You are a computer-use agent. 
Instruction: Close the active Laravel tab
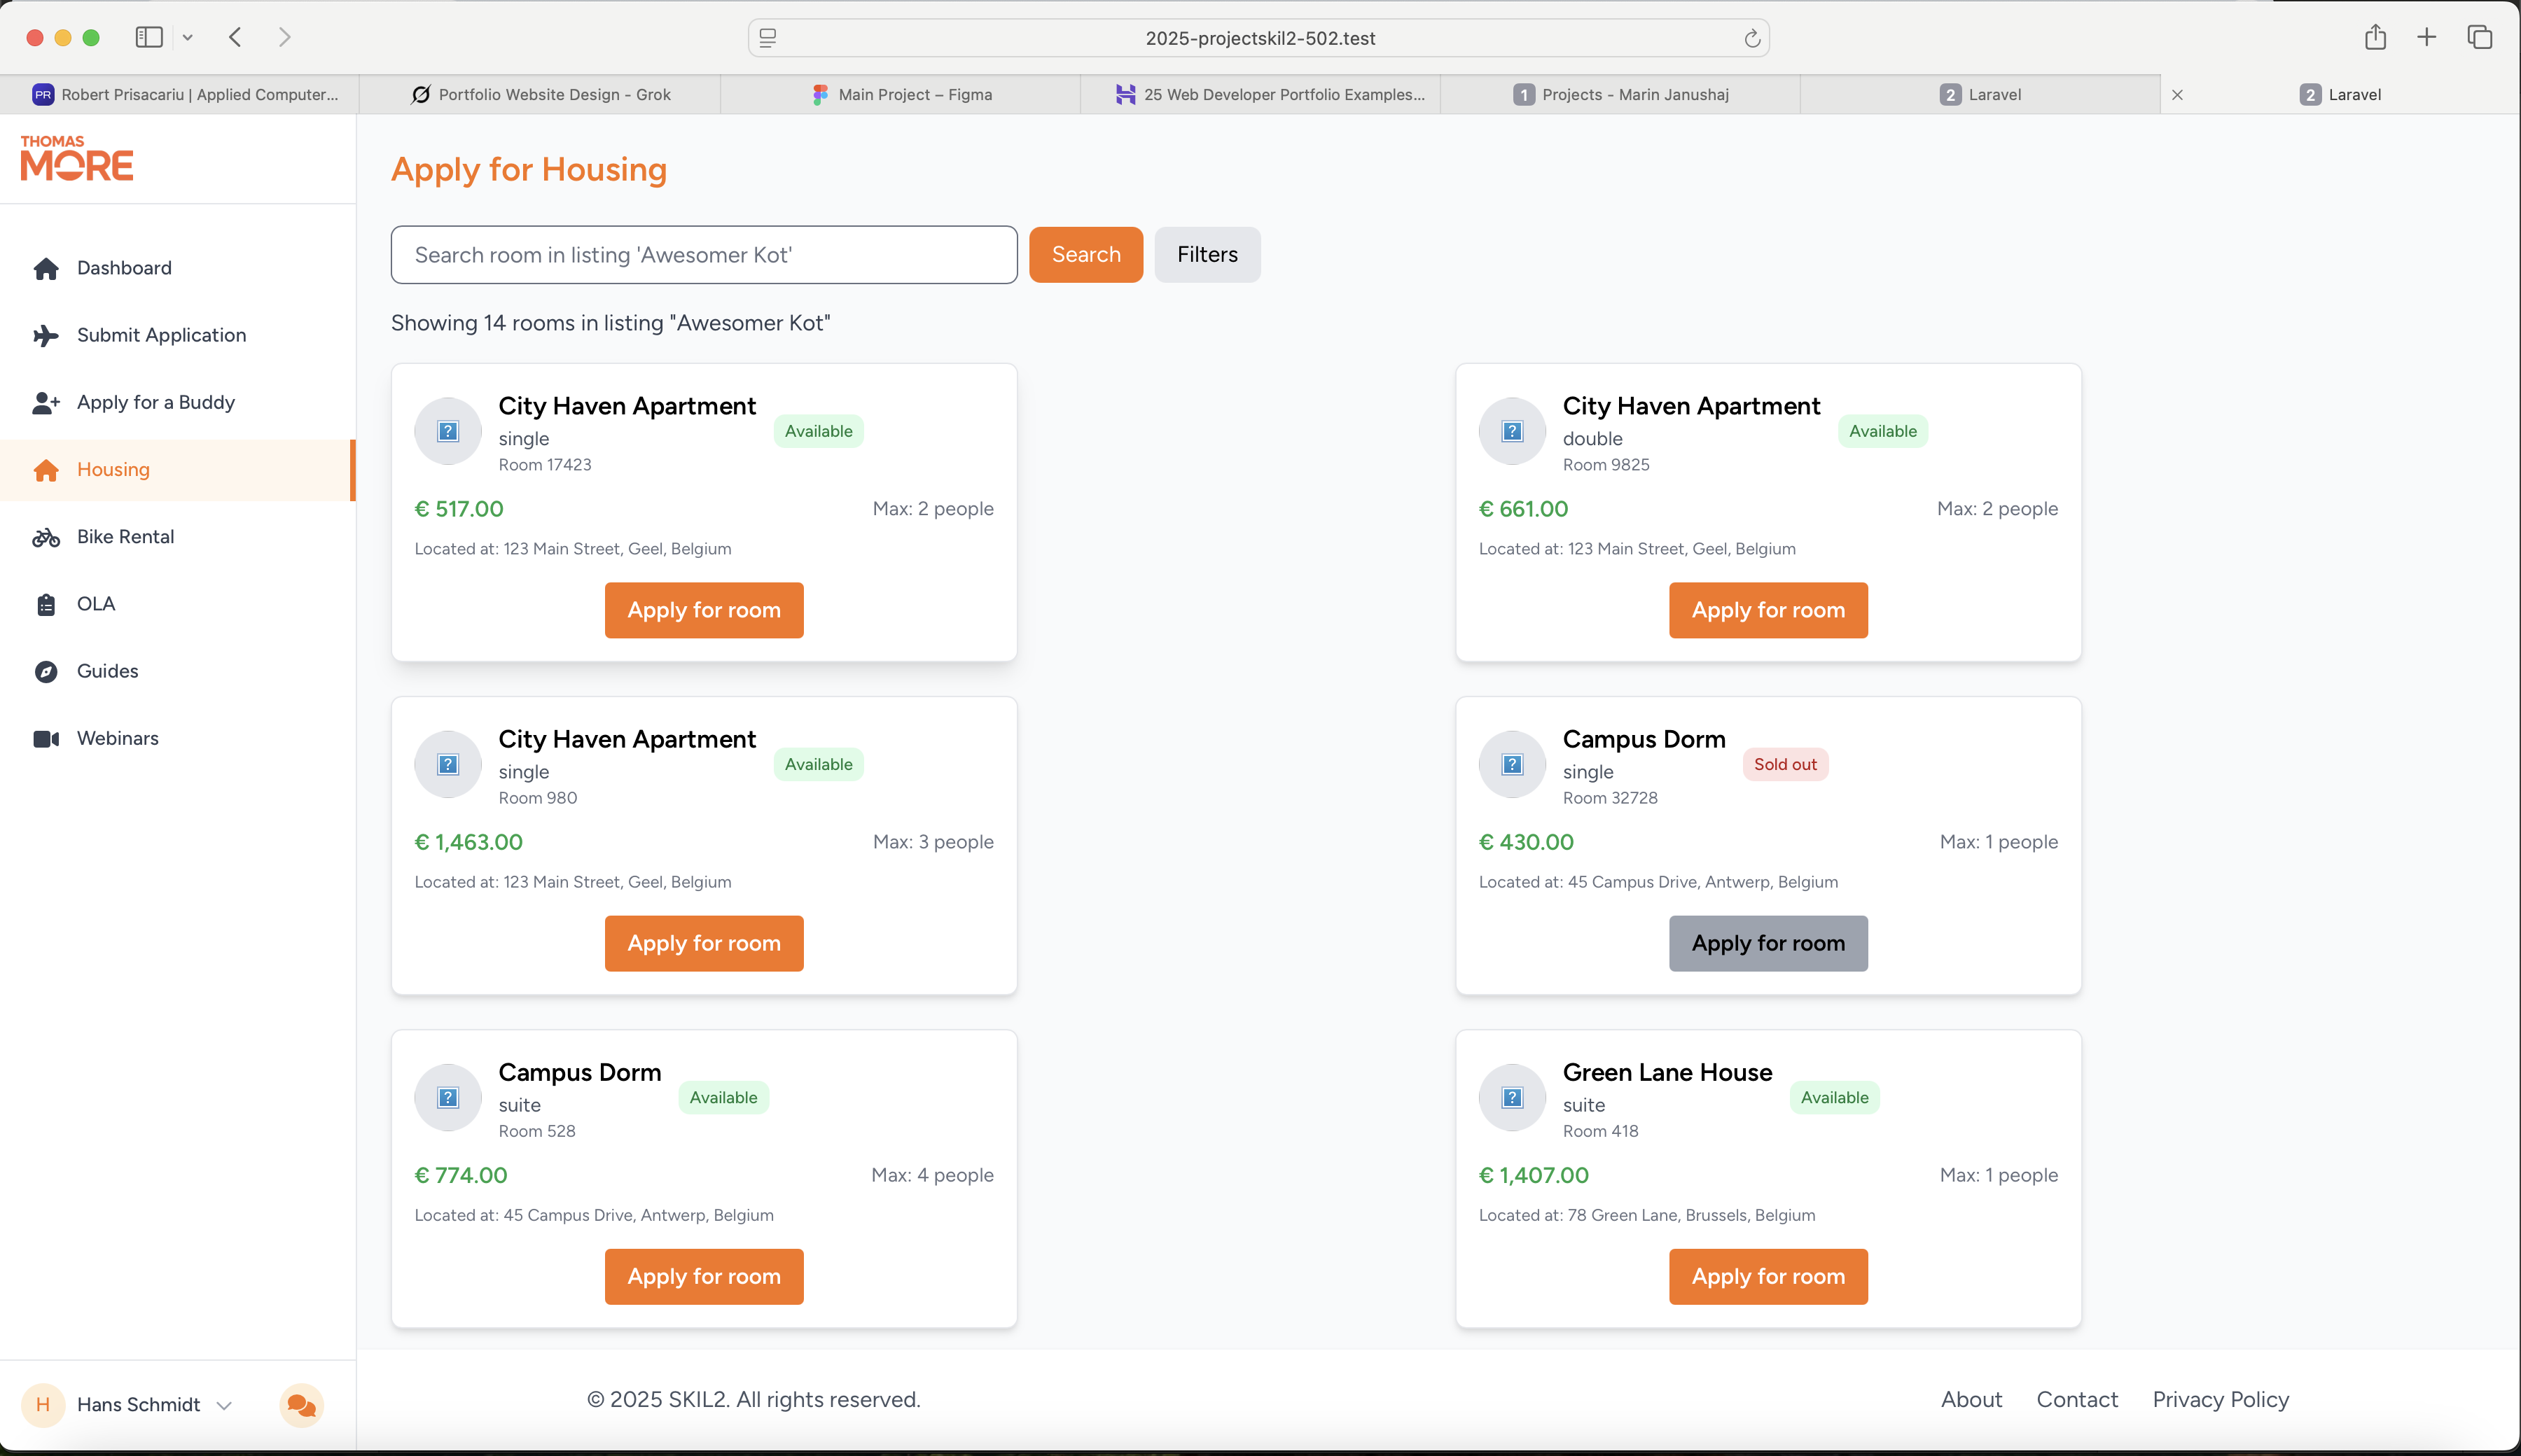[x=2178, y=95]
